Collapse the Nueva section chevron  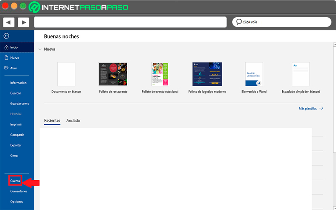click(x=40, y=49)
